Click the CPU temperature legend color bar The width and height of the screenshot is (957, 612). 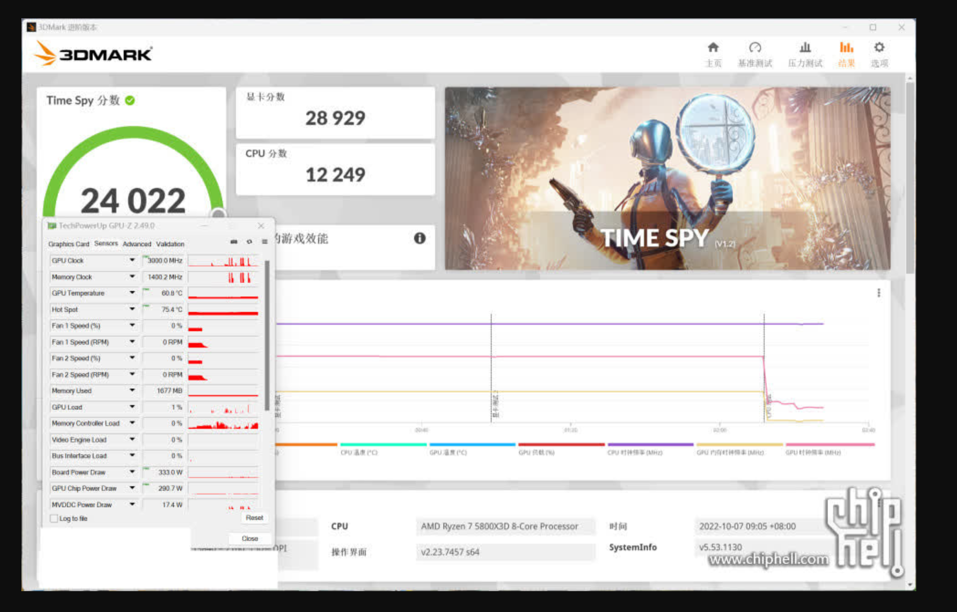point(383,445)
